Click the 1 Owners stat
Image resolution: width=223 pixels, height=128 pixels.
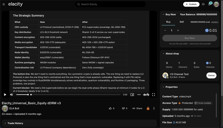click(x=183, y=65)
